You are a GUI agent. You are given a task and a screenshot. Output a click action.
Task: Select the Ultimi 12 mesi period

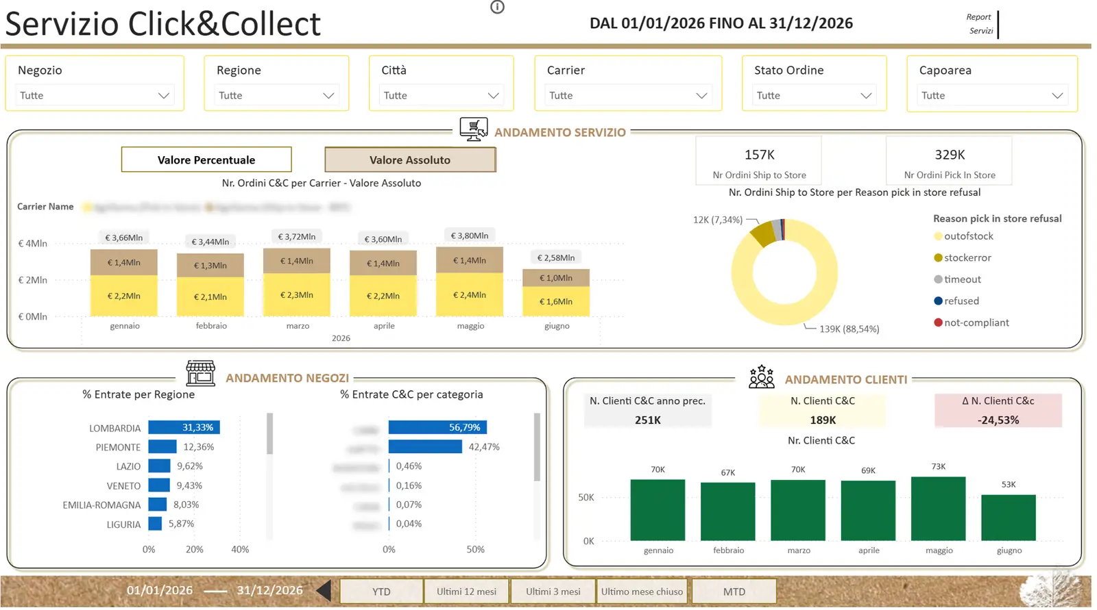click(466, 592)
